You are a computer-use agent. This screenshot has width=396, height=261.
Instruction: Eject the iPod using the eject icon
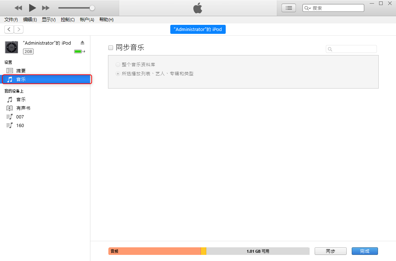pyautogui.click(x=82, y=43)
